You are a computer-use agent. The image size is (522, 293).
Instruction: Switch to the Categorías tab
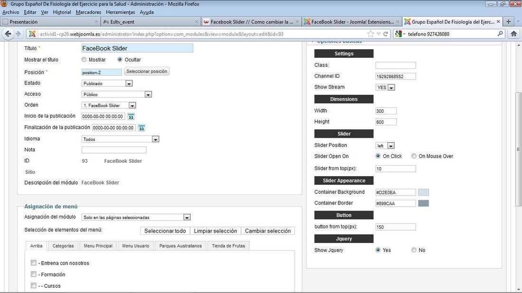pos(63,246)
